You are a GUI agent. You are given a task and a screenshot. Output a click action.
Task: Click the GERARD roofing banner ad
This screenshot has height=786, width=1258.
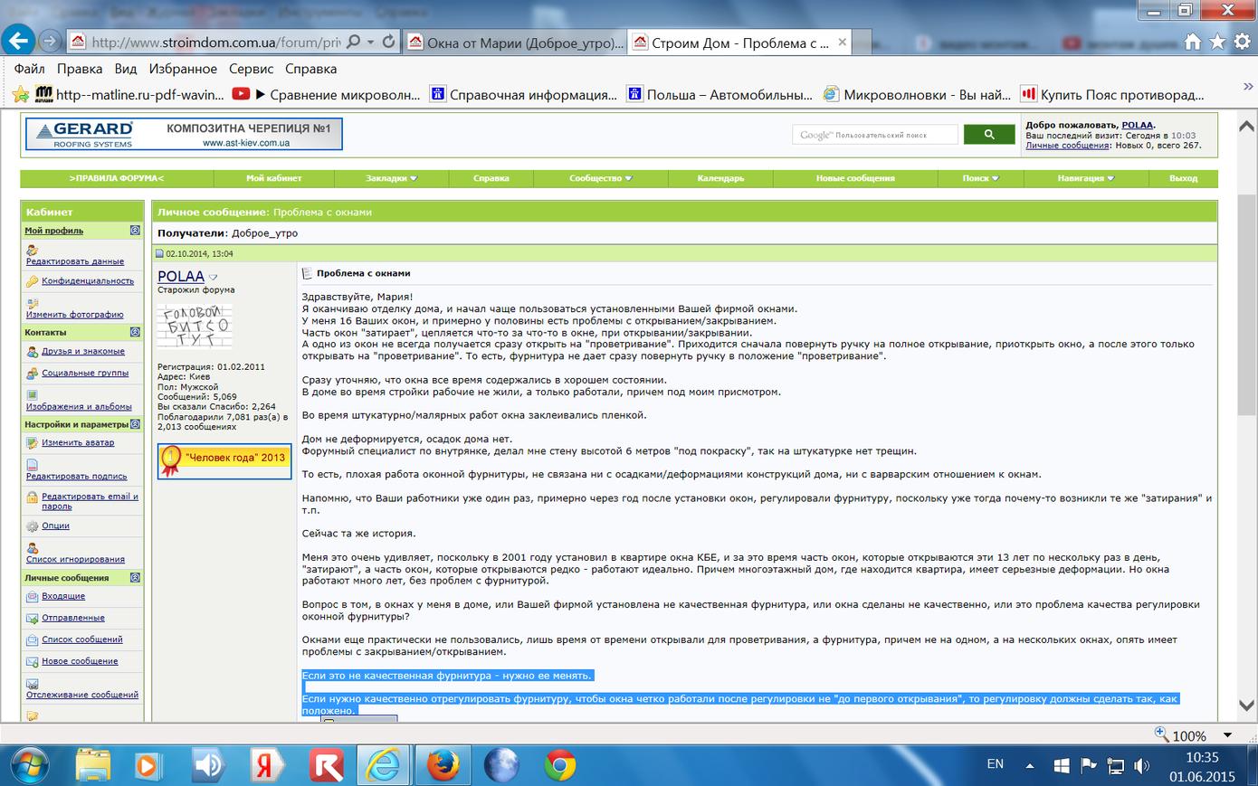click(x=184, y=134)
